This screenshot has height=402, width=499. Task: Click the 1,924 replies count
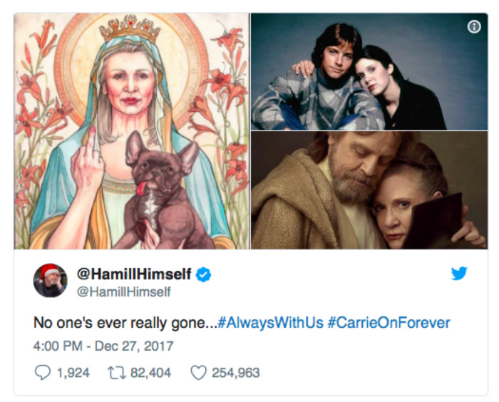pyautogui.click(x=72, y=372)
